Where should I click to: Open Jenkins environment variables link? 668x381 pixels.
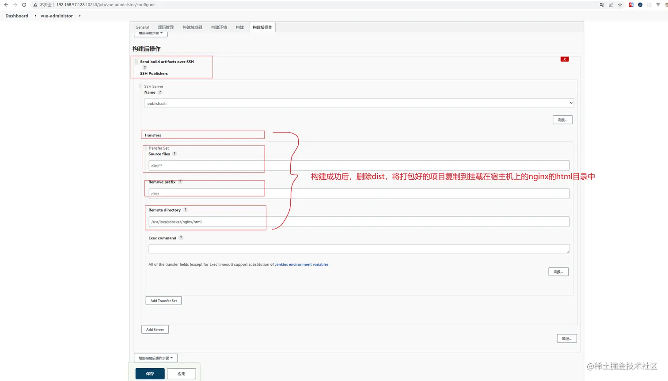click(x=302, y=264)
